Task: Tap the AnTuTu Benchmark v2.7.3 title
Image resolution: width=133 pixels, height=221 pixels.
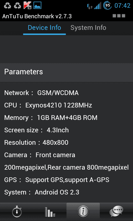Action: (37, 17)
